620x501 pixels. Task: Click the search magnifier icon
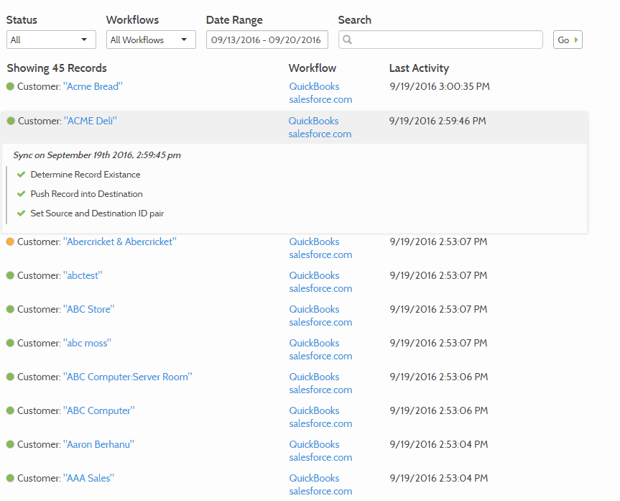tap(347, 40)
